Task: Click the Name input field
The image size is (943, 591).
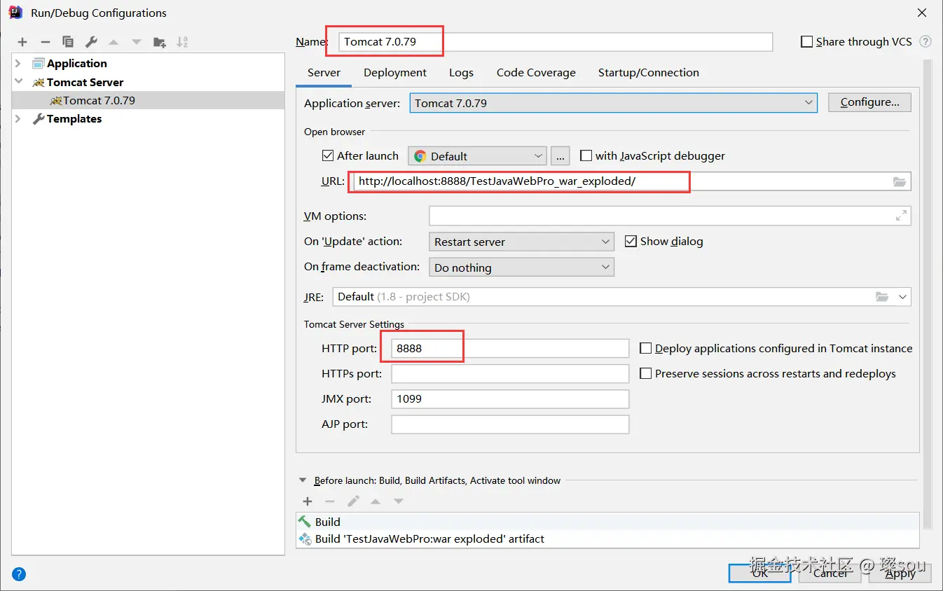Action: pyautogui.click(x=556, y=42)
